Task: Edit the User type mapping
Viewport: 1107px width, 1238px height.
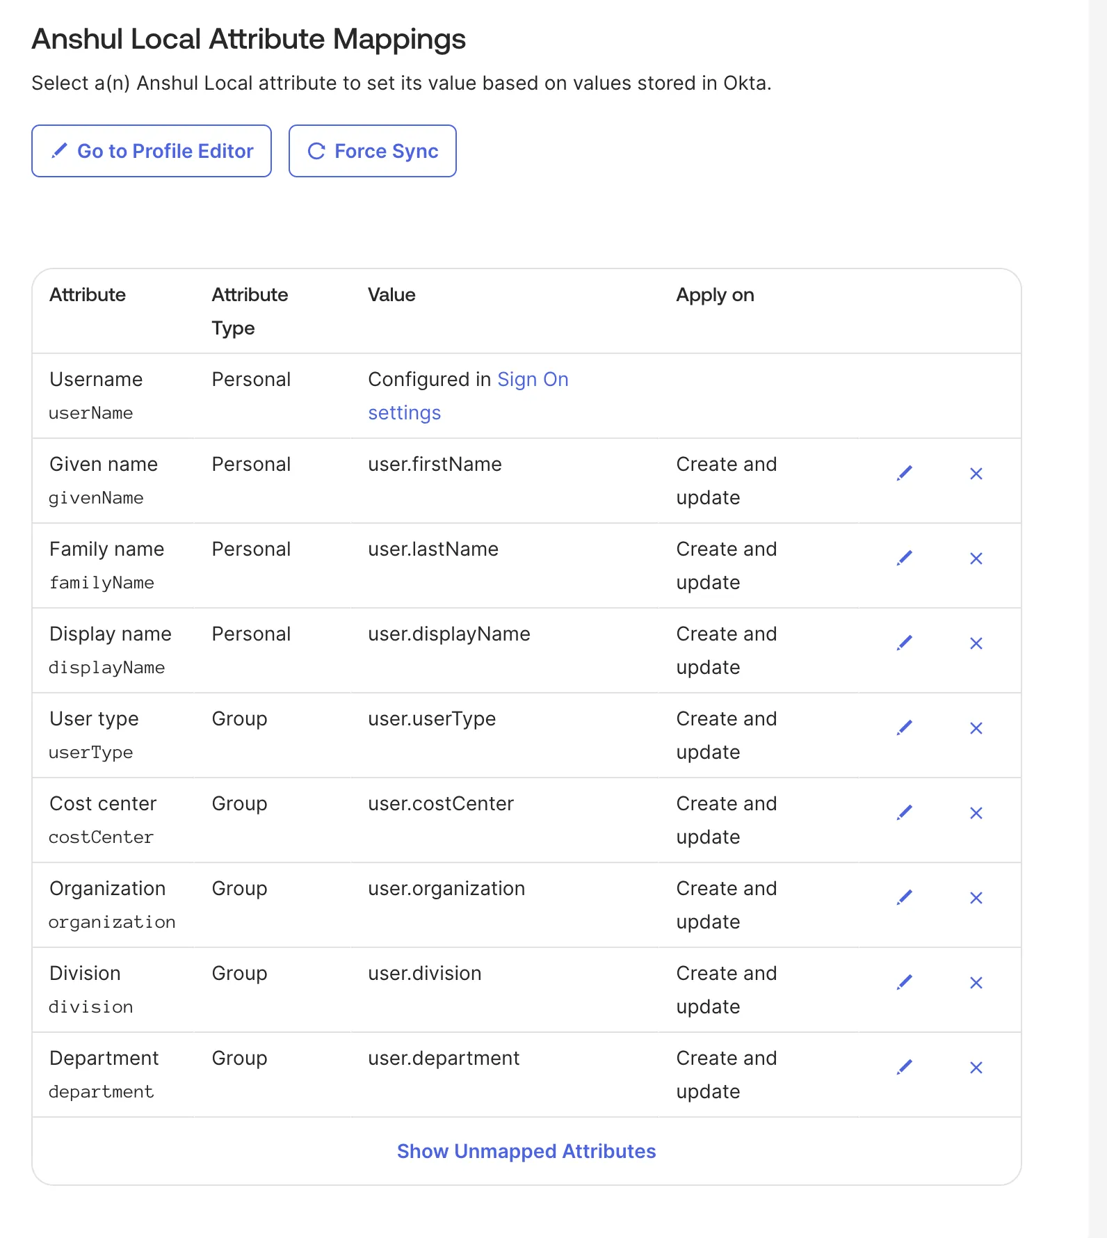Action: tap(904, 728)
